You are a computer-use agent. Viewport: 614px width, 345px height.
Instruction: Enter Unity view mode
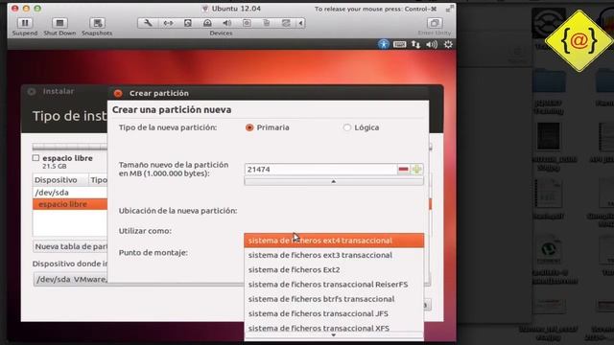tap(435, 23)
